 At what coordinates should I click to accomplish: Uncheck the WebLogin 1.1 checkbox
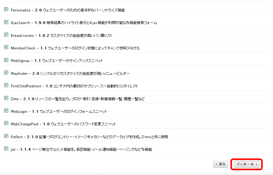pyautogui.click(x=6, y=111)
